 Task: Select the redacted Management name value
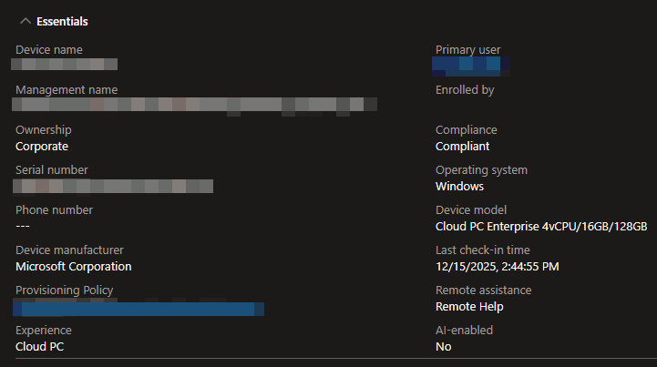[196, 105]
